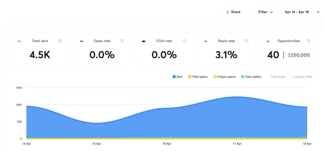Toggle Unique opens legend item
Image resolution: width=324 pixels, height=151 pixels.
coord(224,77)
